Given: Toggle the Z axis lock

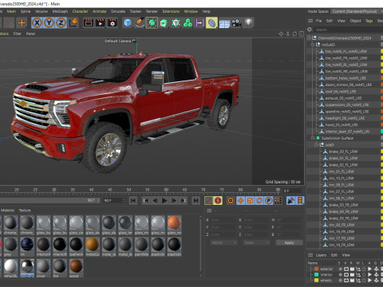Looking at the screenshot, I should 61,23.
